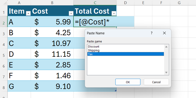Select Shipping in the Paste name list
The width and height of the screenshot is (196, 98).
tap(126, 50)
